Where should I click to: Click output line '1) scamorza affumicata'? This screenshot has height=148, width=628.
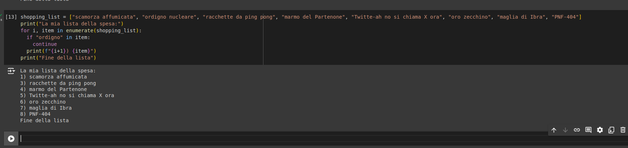coord(53,77)
